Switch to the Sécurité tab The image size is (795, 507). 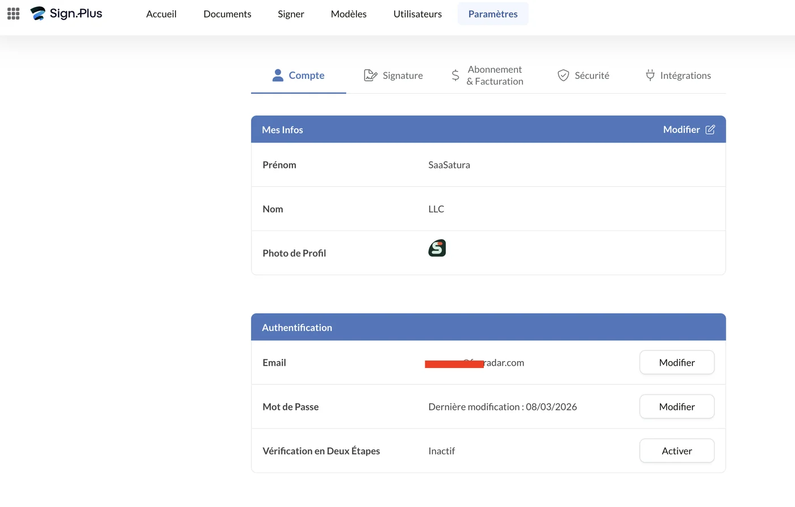click(583, 76)
